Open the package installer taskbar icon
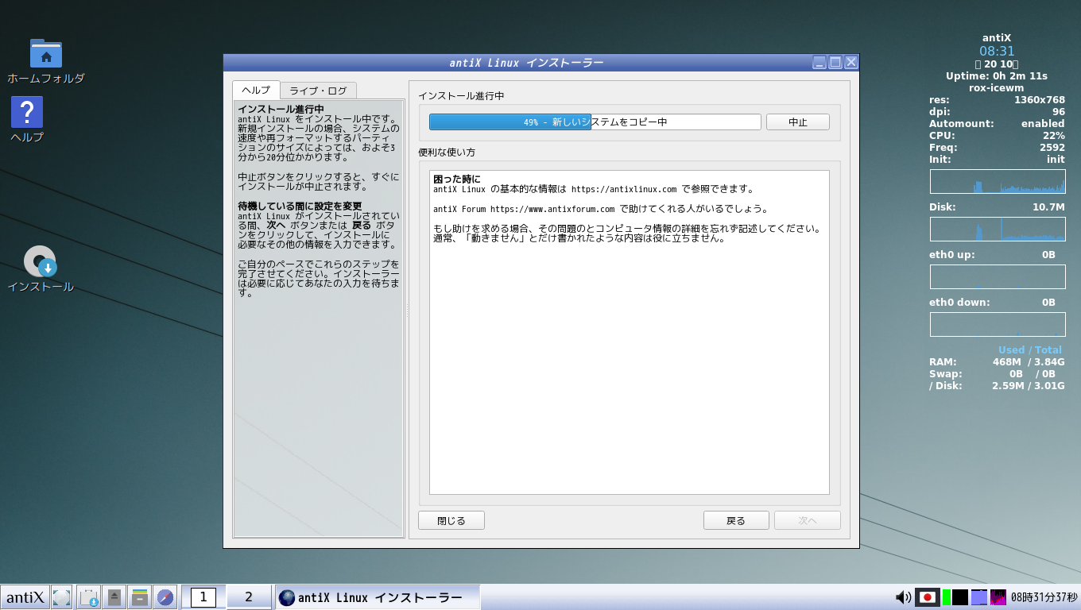This screenshot has height=610, width=1081. pyautogui.click(x=89, y=597)
